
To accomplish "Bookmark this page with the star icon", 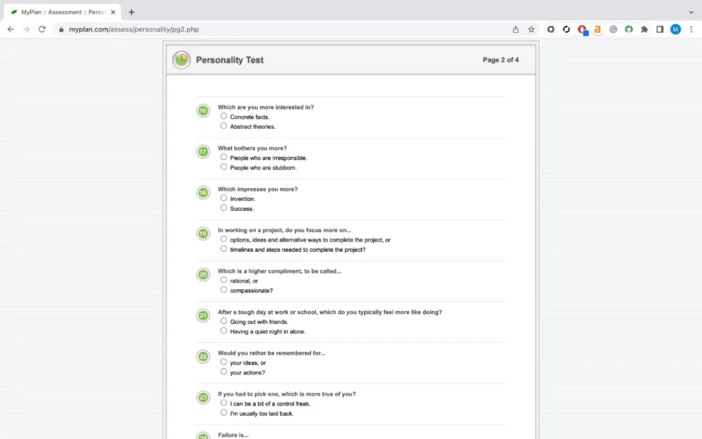I will pos(531,29).
